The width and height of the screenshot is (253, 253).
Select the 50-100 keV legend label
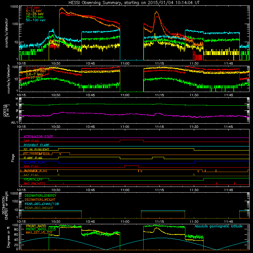(35, 20)
